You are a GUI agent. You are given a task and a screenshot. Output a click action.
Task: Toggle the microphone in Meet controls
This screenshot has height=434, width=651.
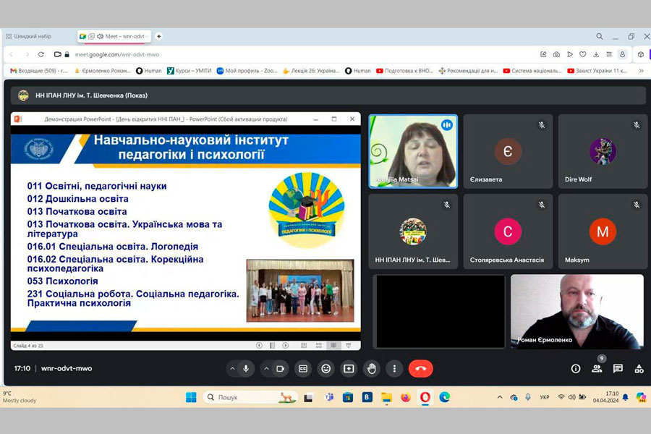[x=246, y=368]
